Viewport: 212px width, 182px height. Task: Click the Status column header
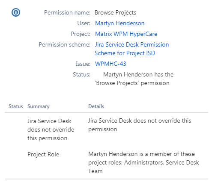point(16,106)
